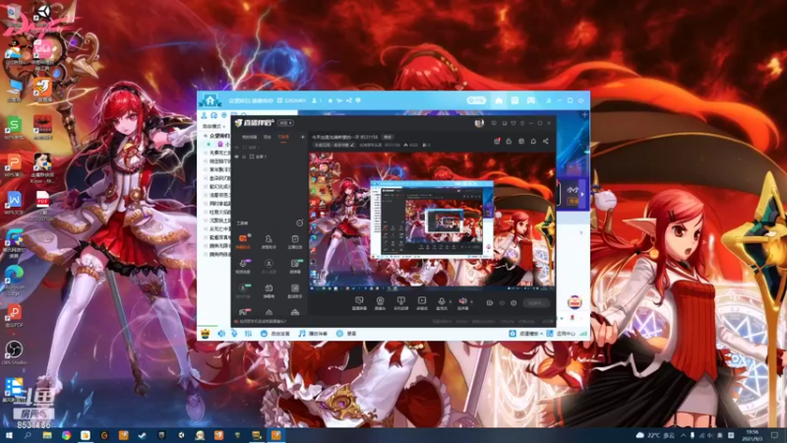Open Microsoft Edge desktop shortcut

(x=14, y=280)
